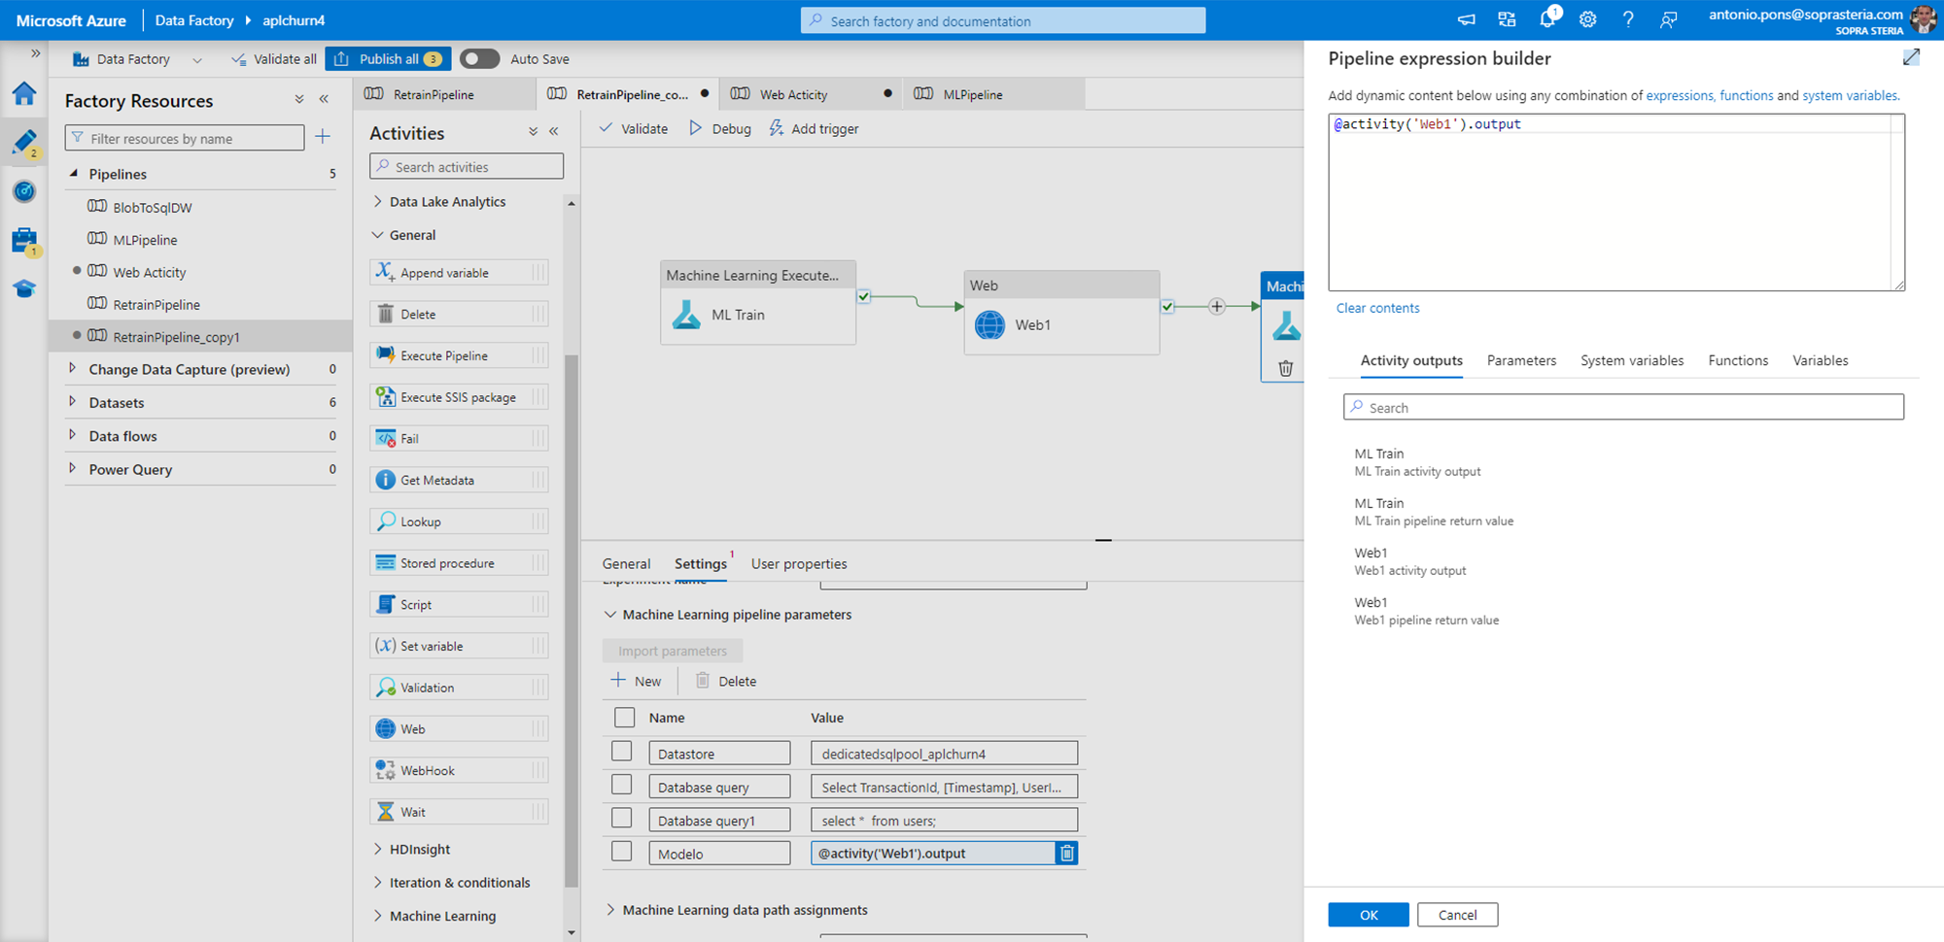Open the switch Data Factory icon
Image resolution: width=1944 pixels, height=942 pixels.
coord(1507,19)
